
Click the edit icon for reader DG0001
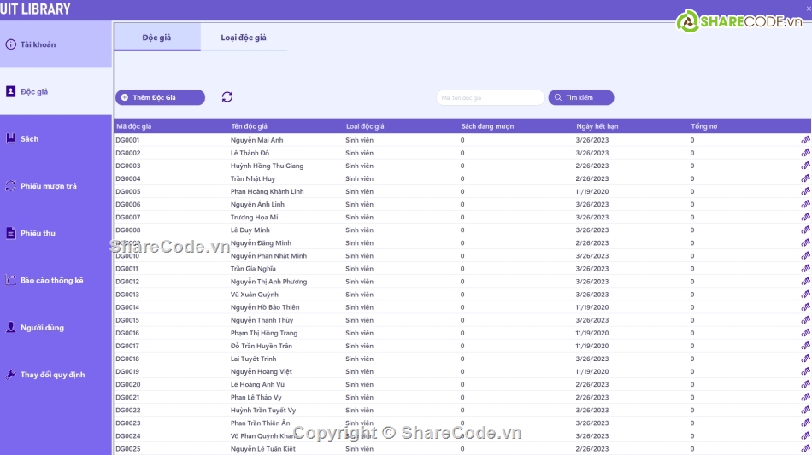coord(805,140)
